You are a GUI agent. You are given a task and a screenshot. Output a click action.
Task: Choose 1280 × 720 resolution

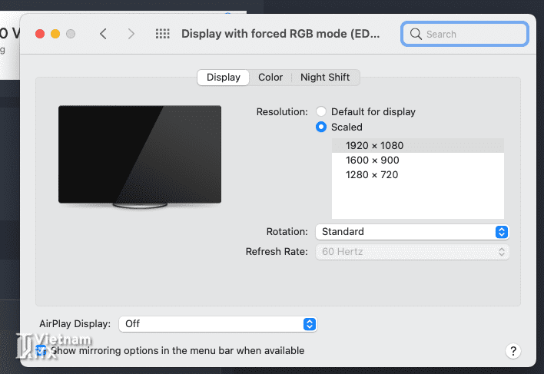click(372, 175)
